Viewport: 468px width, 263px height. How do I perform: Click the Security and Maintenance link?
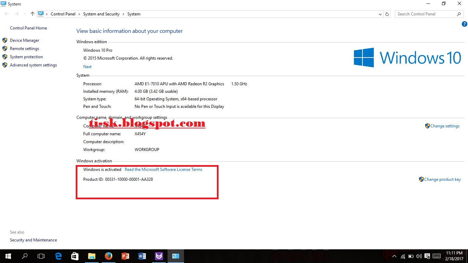[33, 240]
